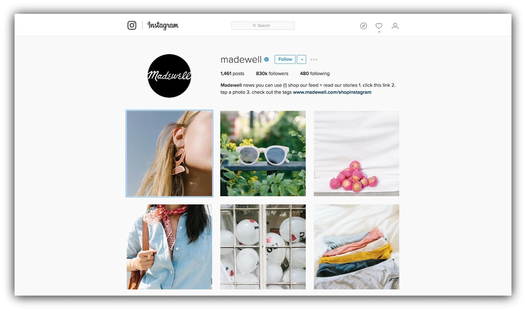Click the compass/explore icon
The width and height of the screenshot is (526, 311).
[363, 25]
